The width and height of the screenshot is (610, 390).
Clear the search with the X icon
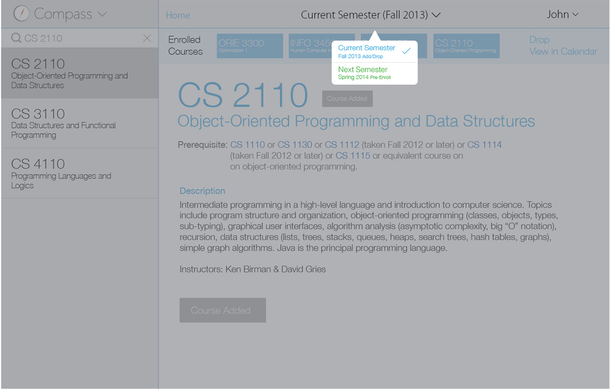coord(147,38)
